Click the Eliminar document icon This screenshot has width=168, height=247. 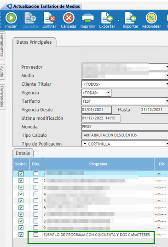(49, 18)
